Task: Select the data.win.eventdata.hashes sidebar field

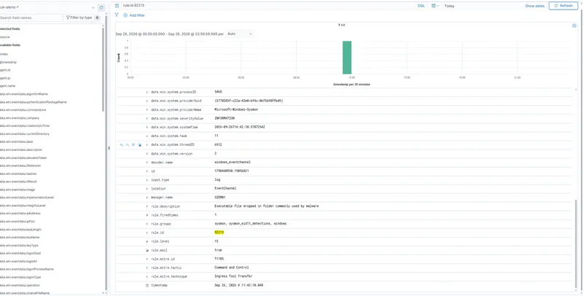Action: [x=18, y=174]
